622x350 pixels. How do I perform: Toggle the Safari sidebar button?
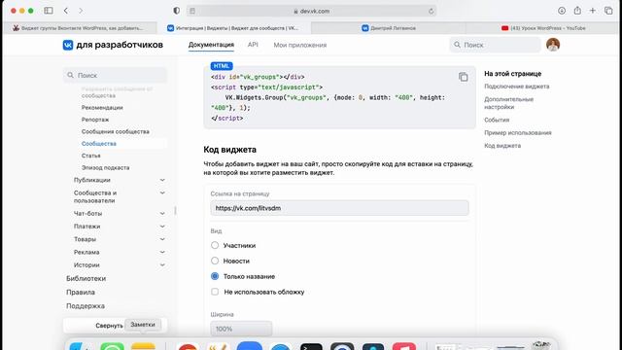coord(49,11)
